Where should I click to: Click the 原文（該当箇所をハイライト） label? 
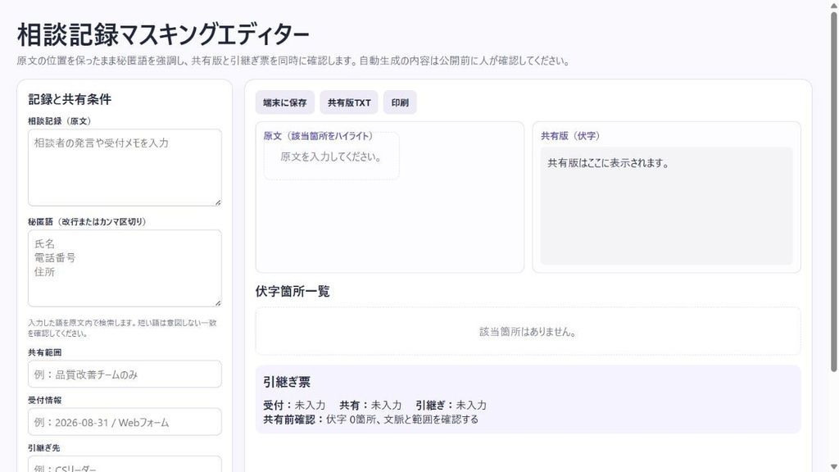[318, 136]
